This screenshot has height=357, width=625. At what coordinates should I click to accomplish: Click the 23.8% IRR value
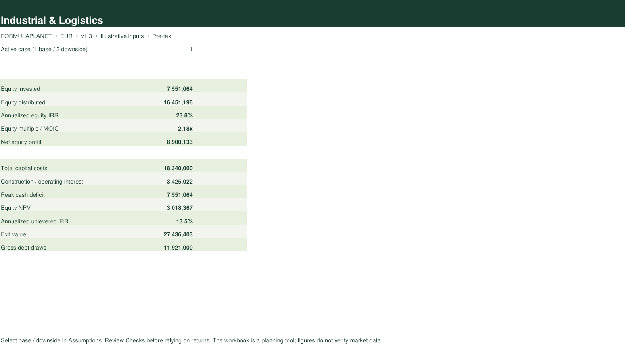pos(184,115)
